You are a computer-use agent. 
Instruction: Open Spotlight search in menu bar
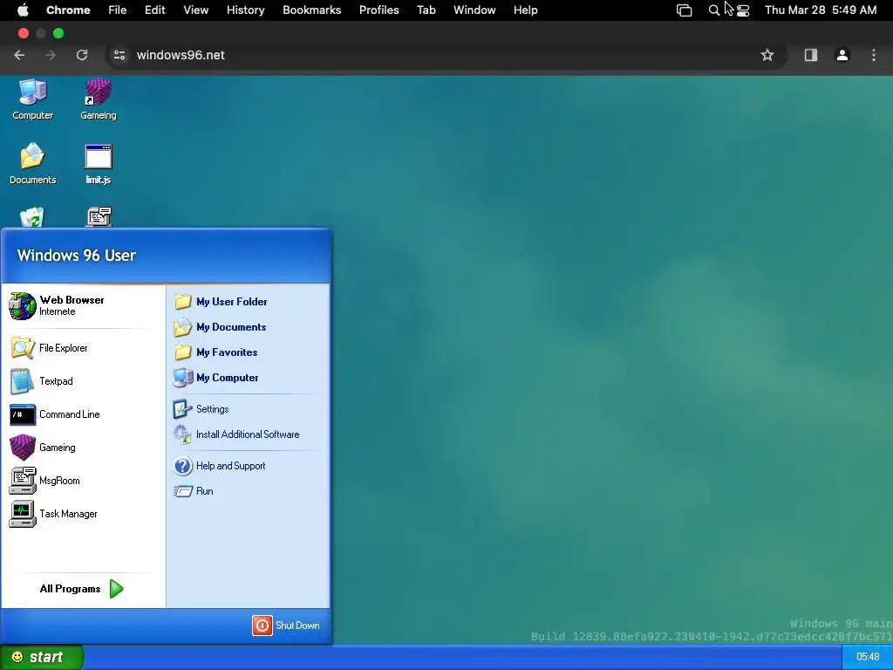(x=713, y=10)
